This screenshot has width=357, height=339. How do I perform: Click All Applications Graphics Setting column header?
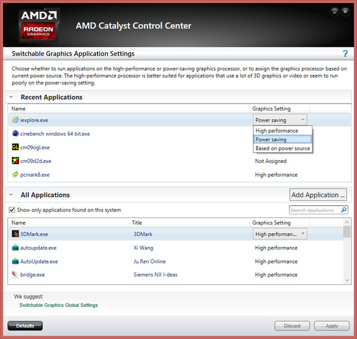(x=271, y=223)
